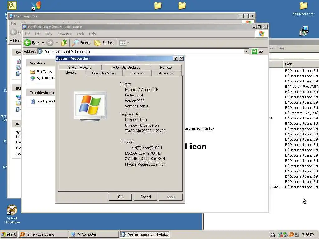
Task: Click the Start button
Action: tap(8, 234)
